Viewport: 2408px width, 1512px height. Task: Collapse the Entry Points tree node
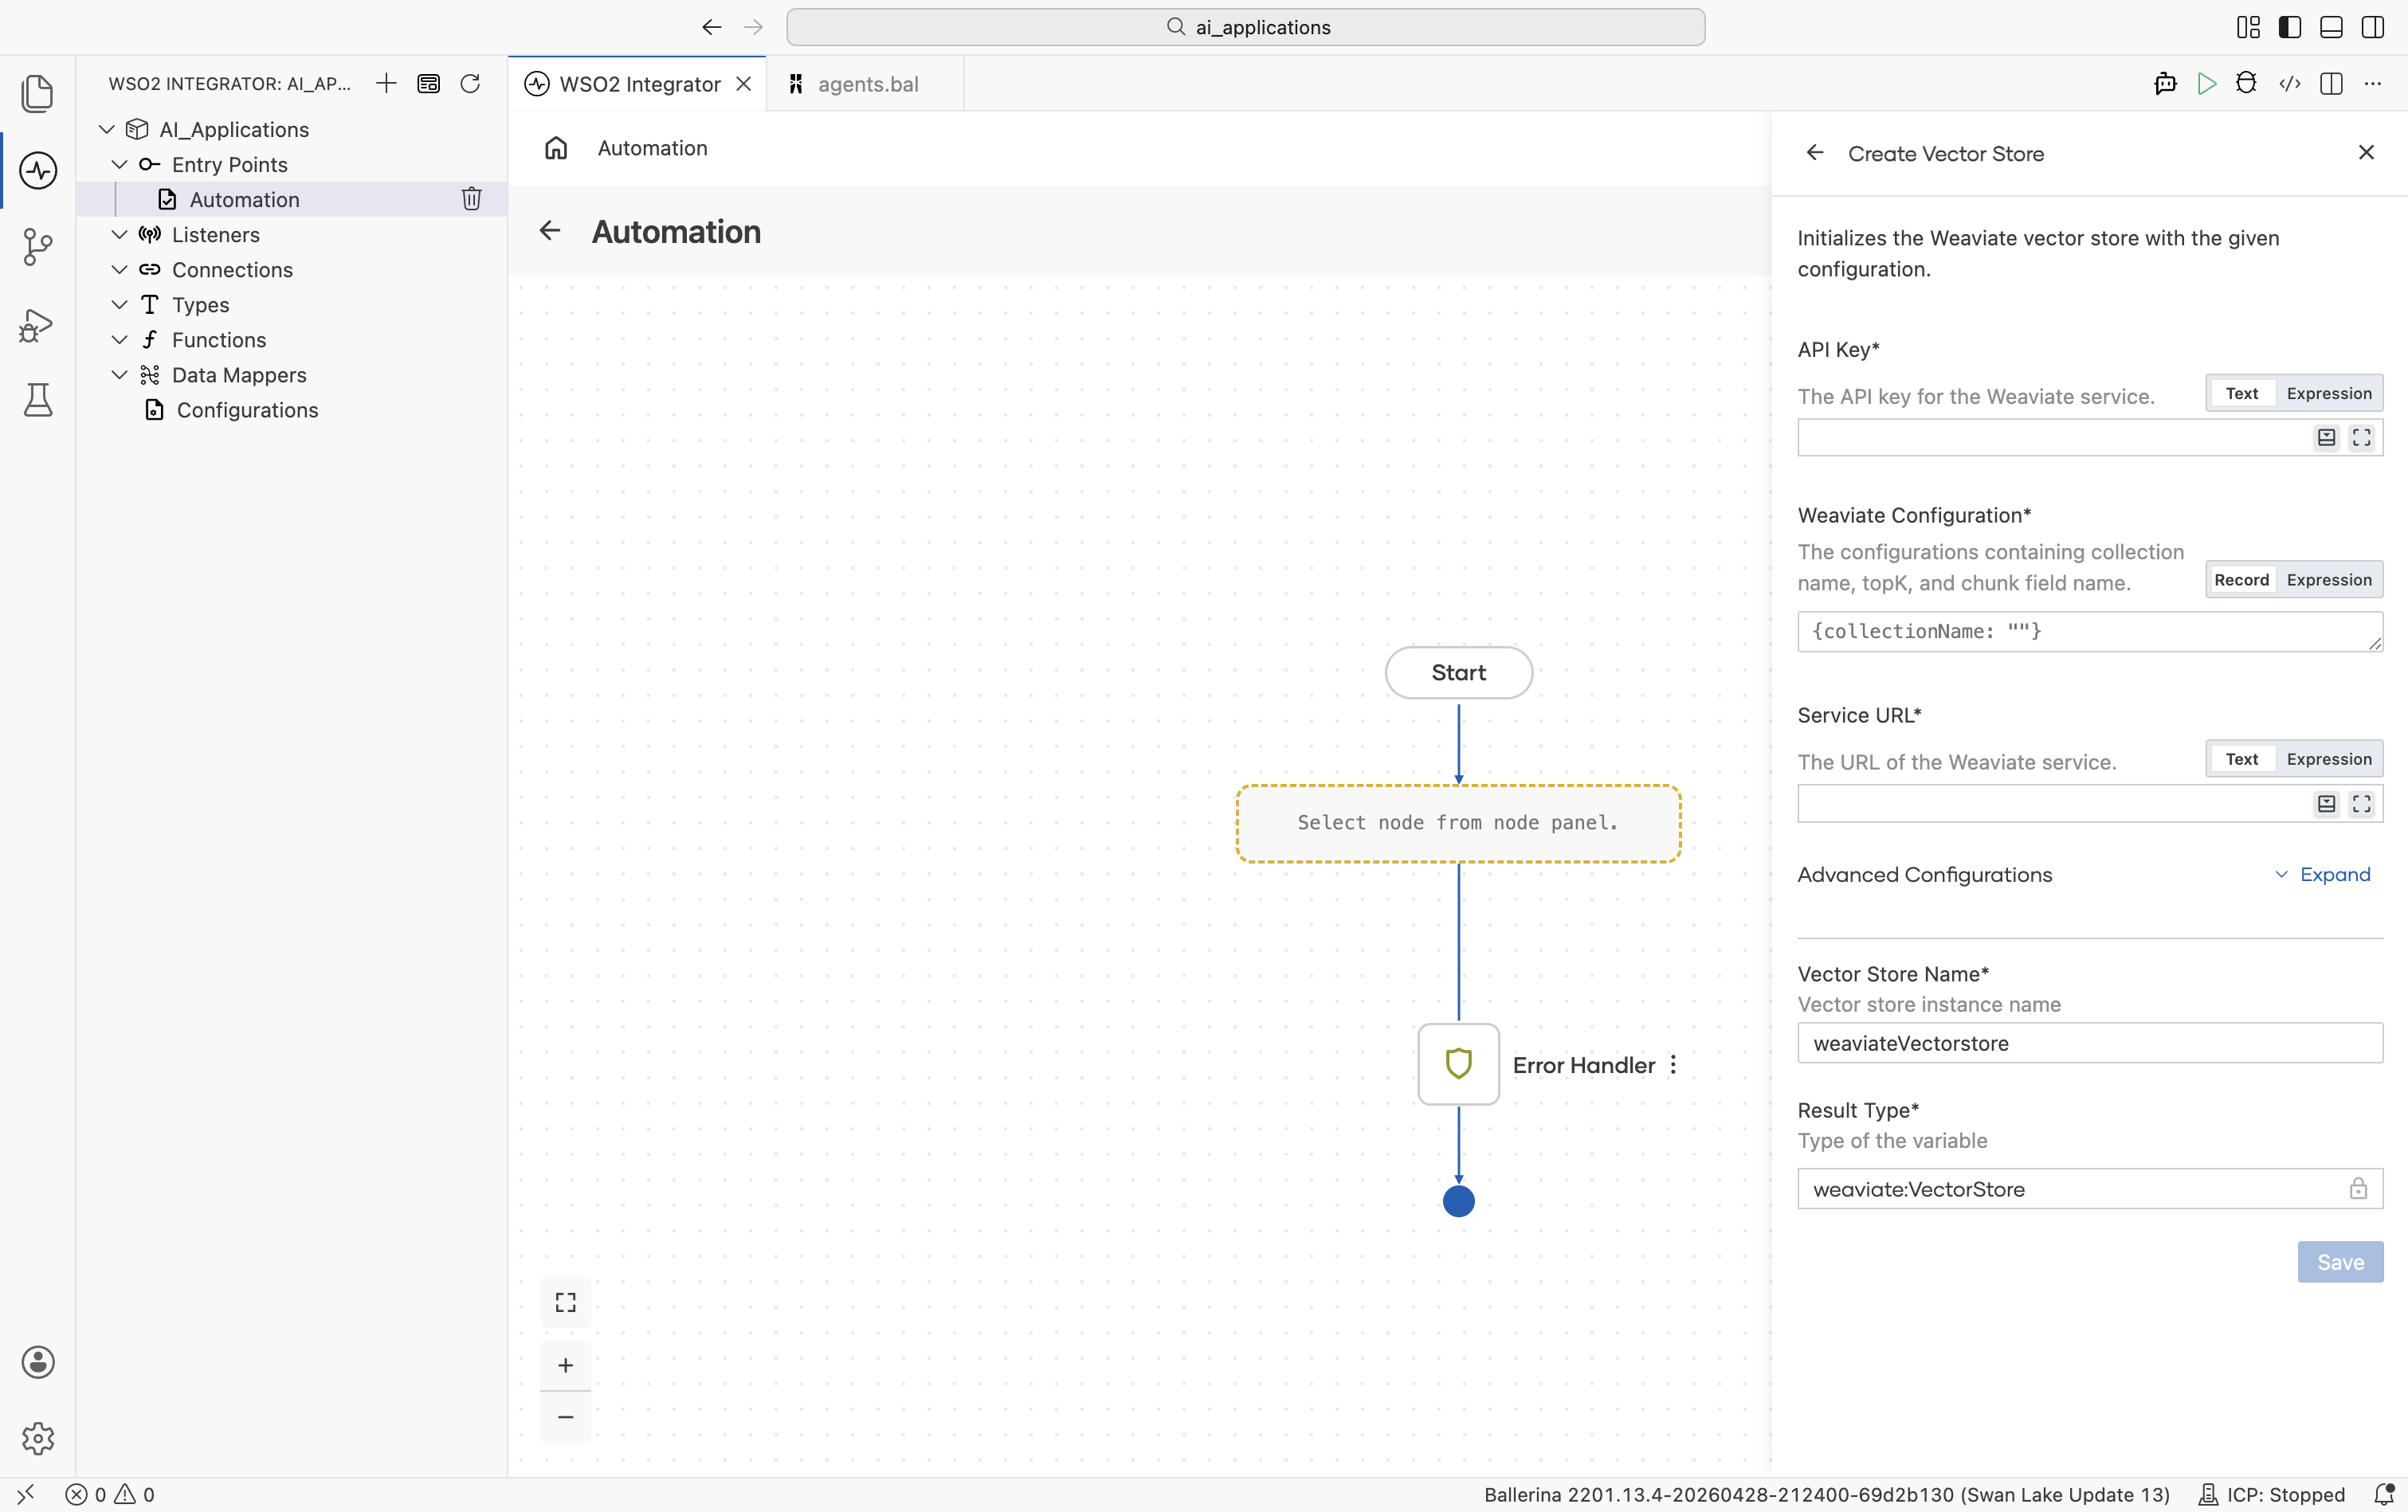pos(119,164)
